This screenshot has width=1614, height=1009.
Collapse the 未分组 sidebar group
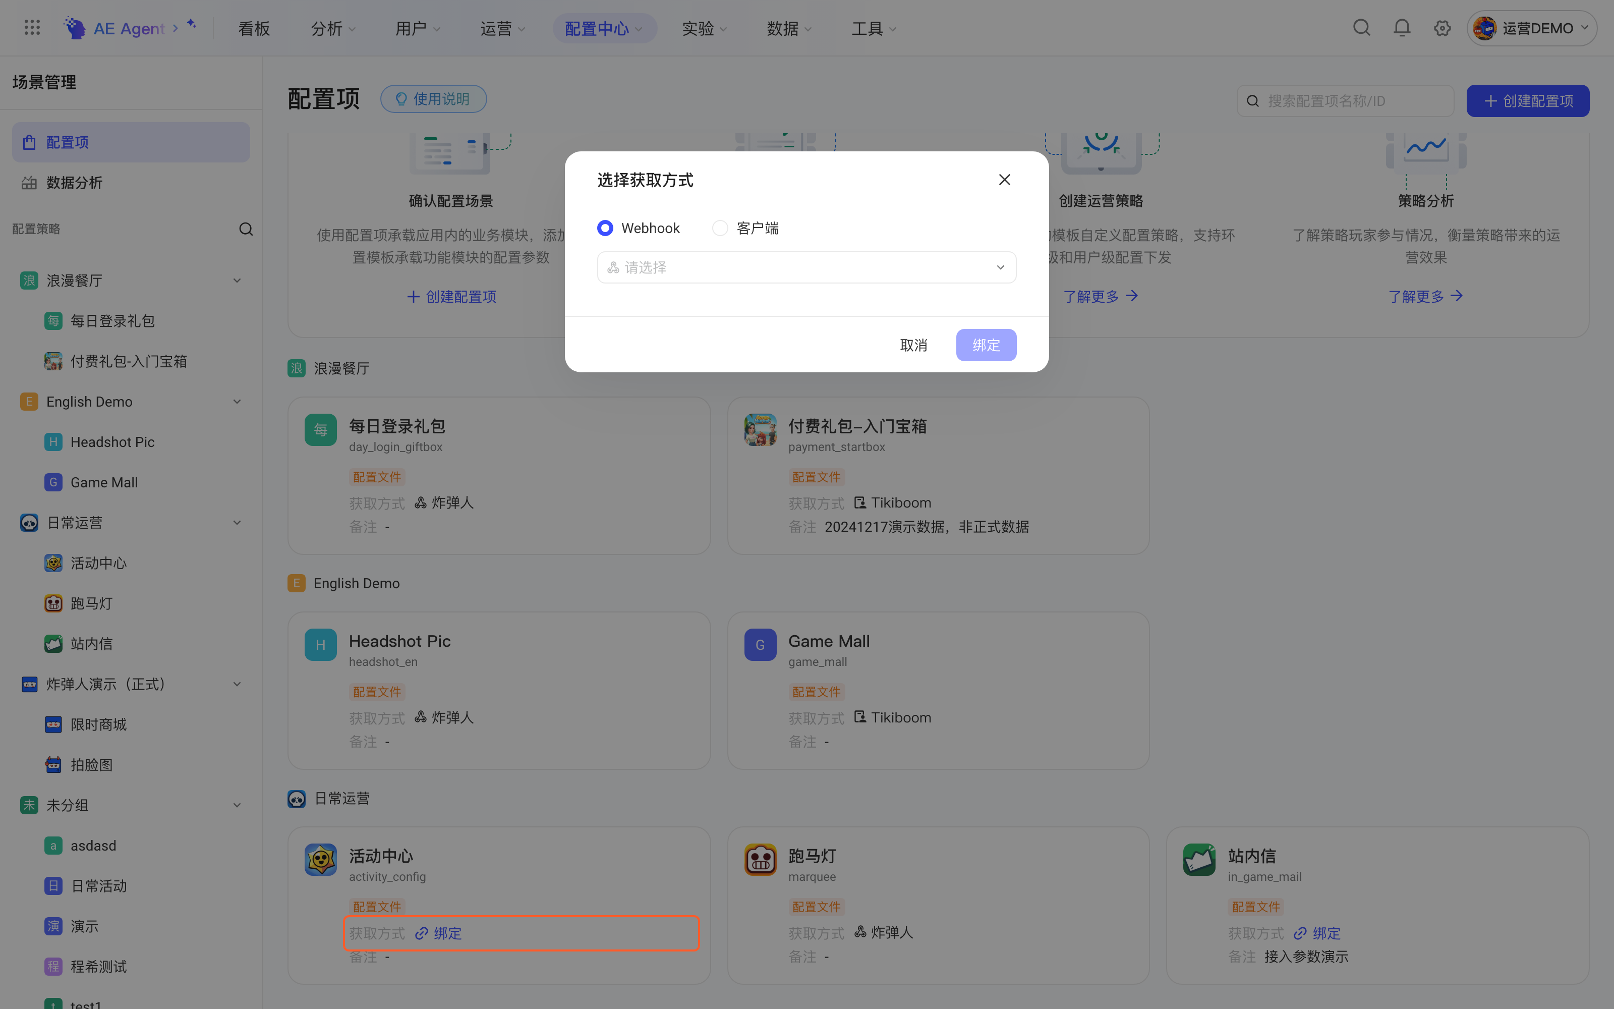click(237, 806)
